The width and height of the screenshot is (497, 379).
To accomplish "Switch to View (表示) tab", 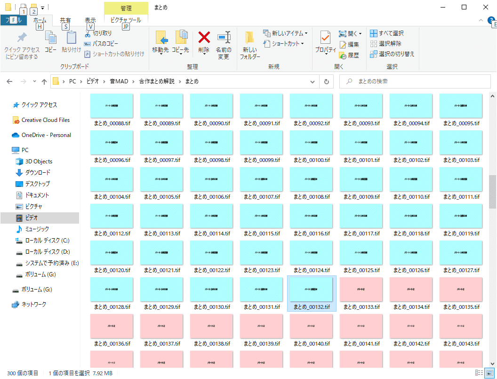I will pos(90,20).
